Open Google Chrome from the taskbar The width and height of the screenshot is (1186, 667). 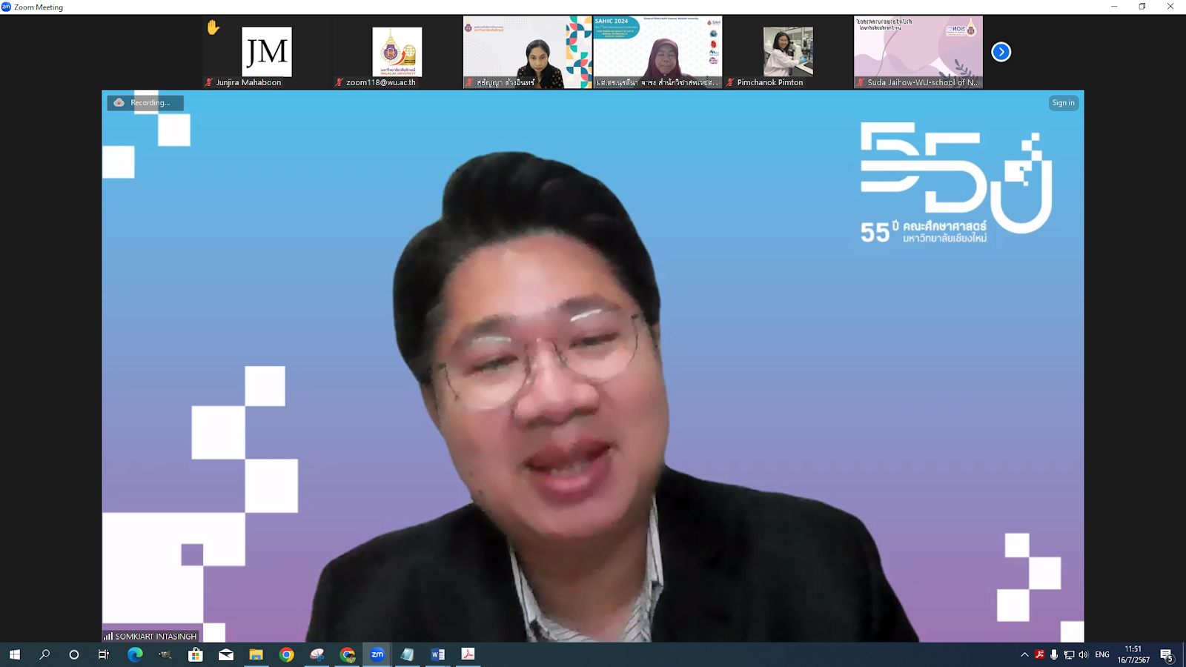click(x=287, y=654)
